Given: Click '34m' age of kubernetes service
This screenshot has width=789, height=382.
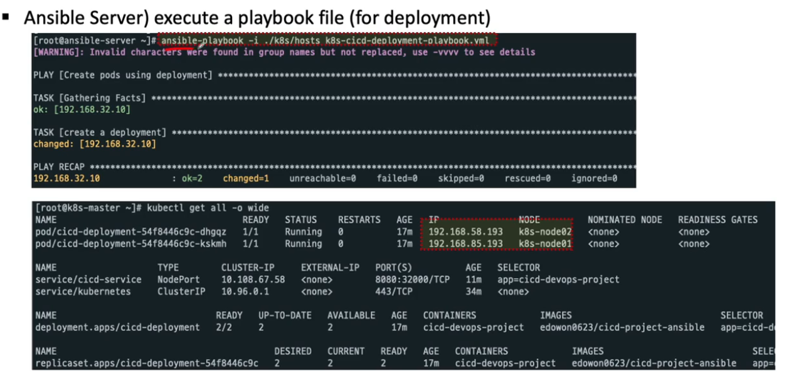Looking at the screenshot, I should [474, 292].
